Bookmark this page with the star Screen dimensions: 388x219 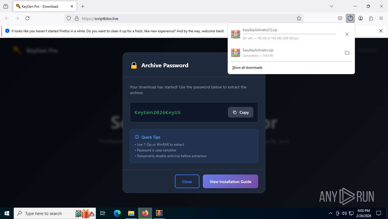tap(299, 18)
